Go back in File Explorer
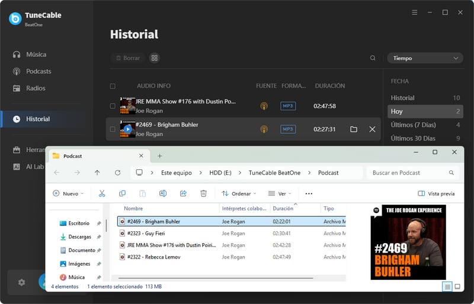Viewport: 474px width, 304px height. [x=57, y=173]
